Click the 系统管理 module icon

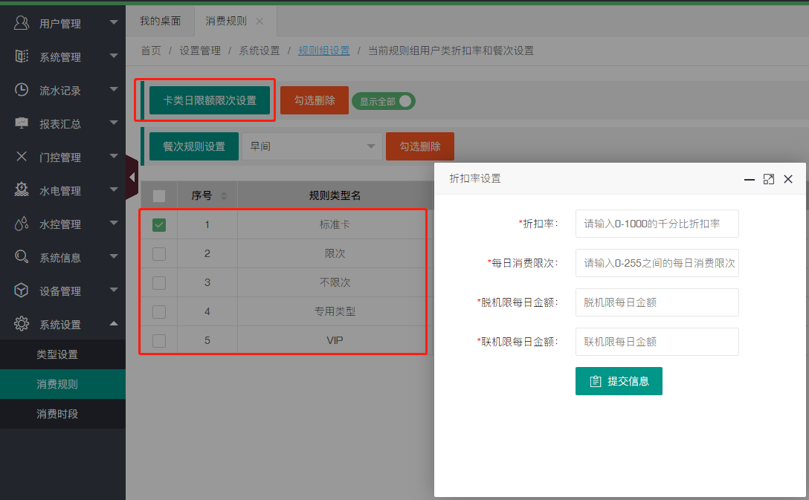click(20, 56)
